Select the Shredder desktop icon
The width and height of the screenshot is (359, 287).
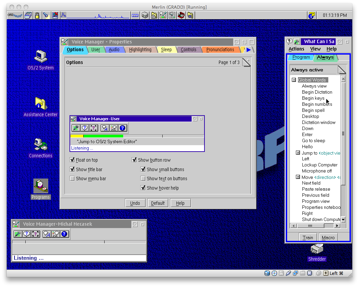click(x=317, y=253)
